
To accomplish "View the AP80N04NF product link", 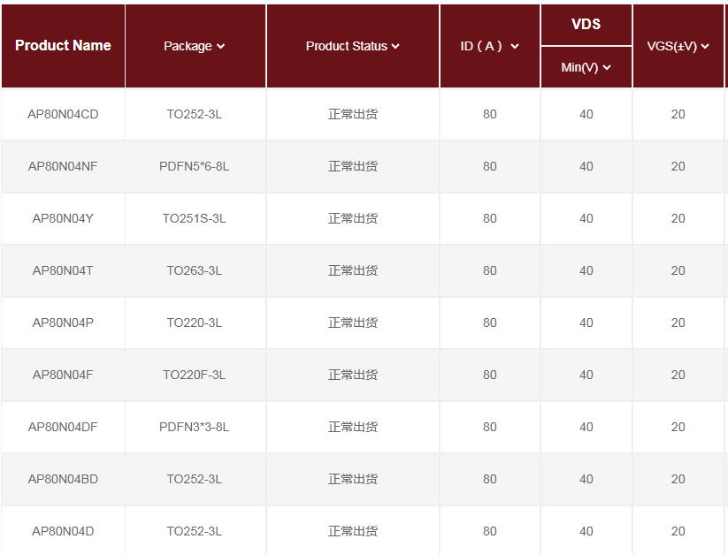I will pos(63,166).
